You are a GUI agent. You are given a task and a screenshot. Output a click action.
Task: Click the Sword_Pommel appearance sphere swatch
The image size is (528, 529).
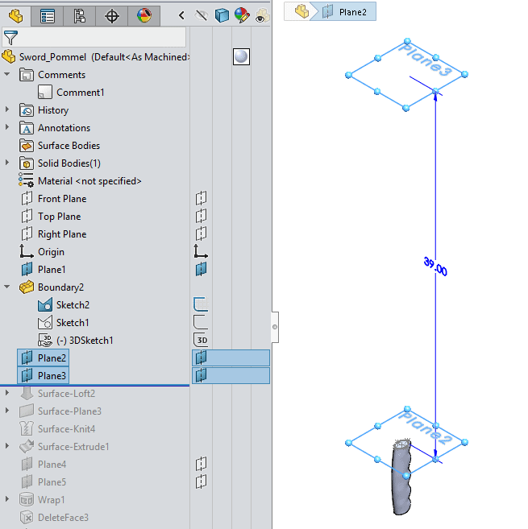[x=241, y=56]
